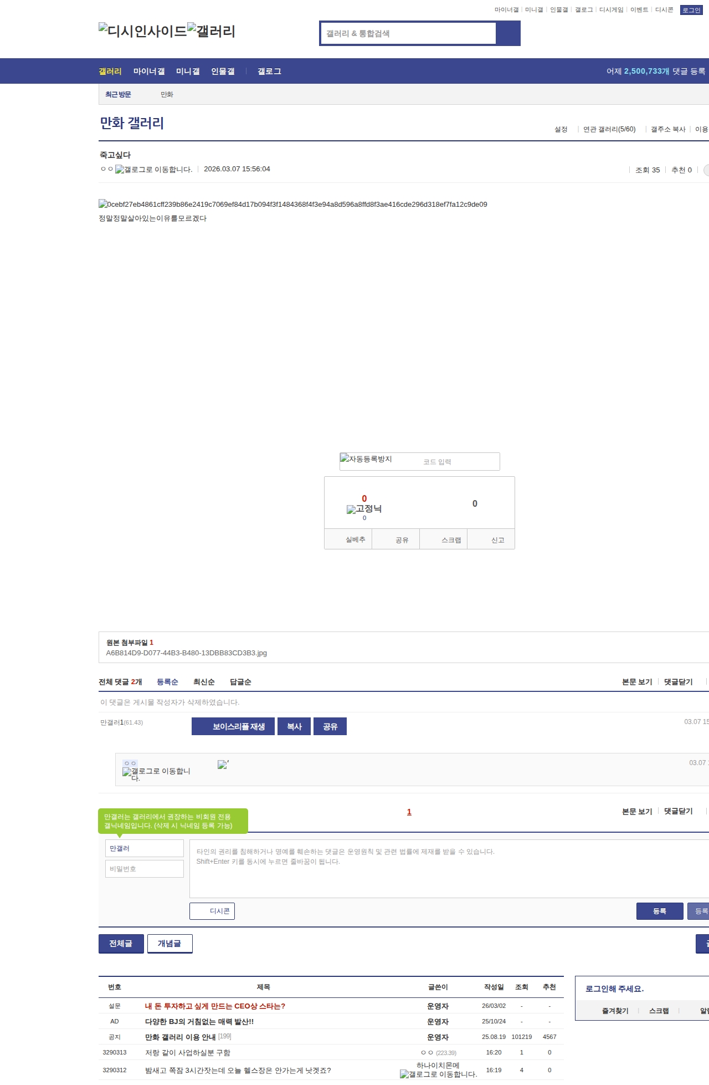
Task: Click the 만갤러 nickname input field
Action: click(x=145, y=848)
